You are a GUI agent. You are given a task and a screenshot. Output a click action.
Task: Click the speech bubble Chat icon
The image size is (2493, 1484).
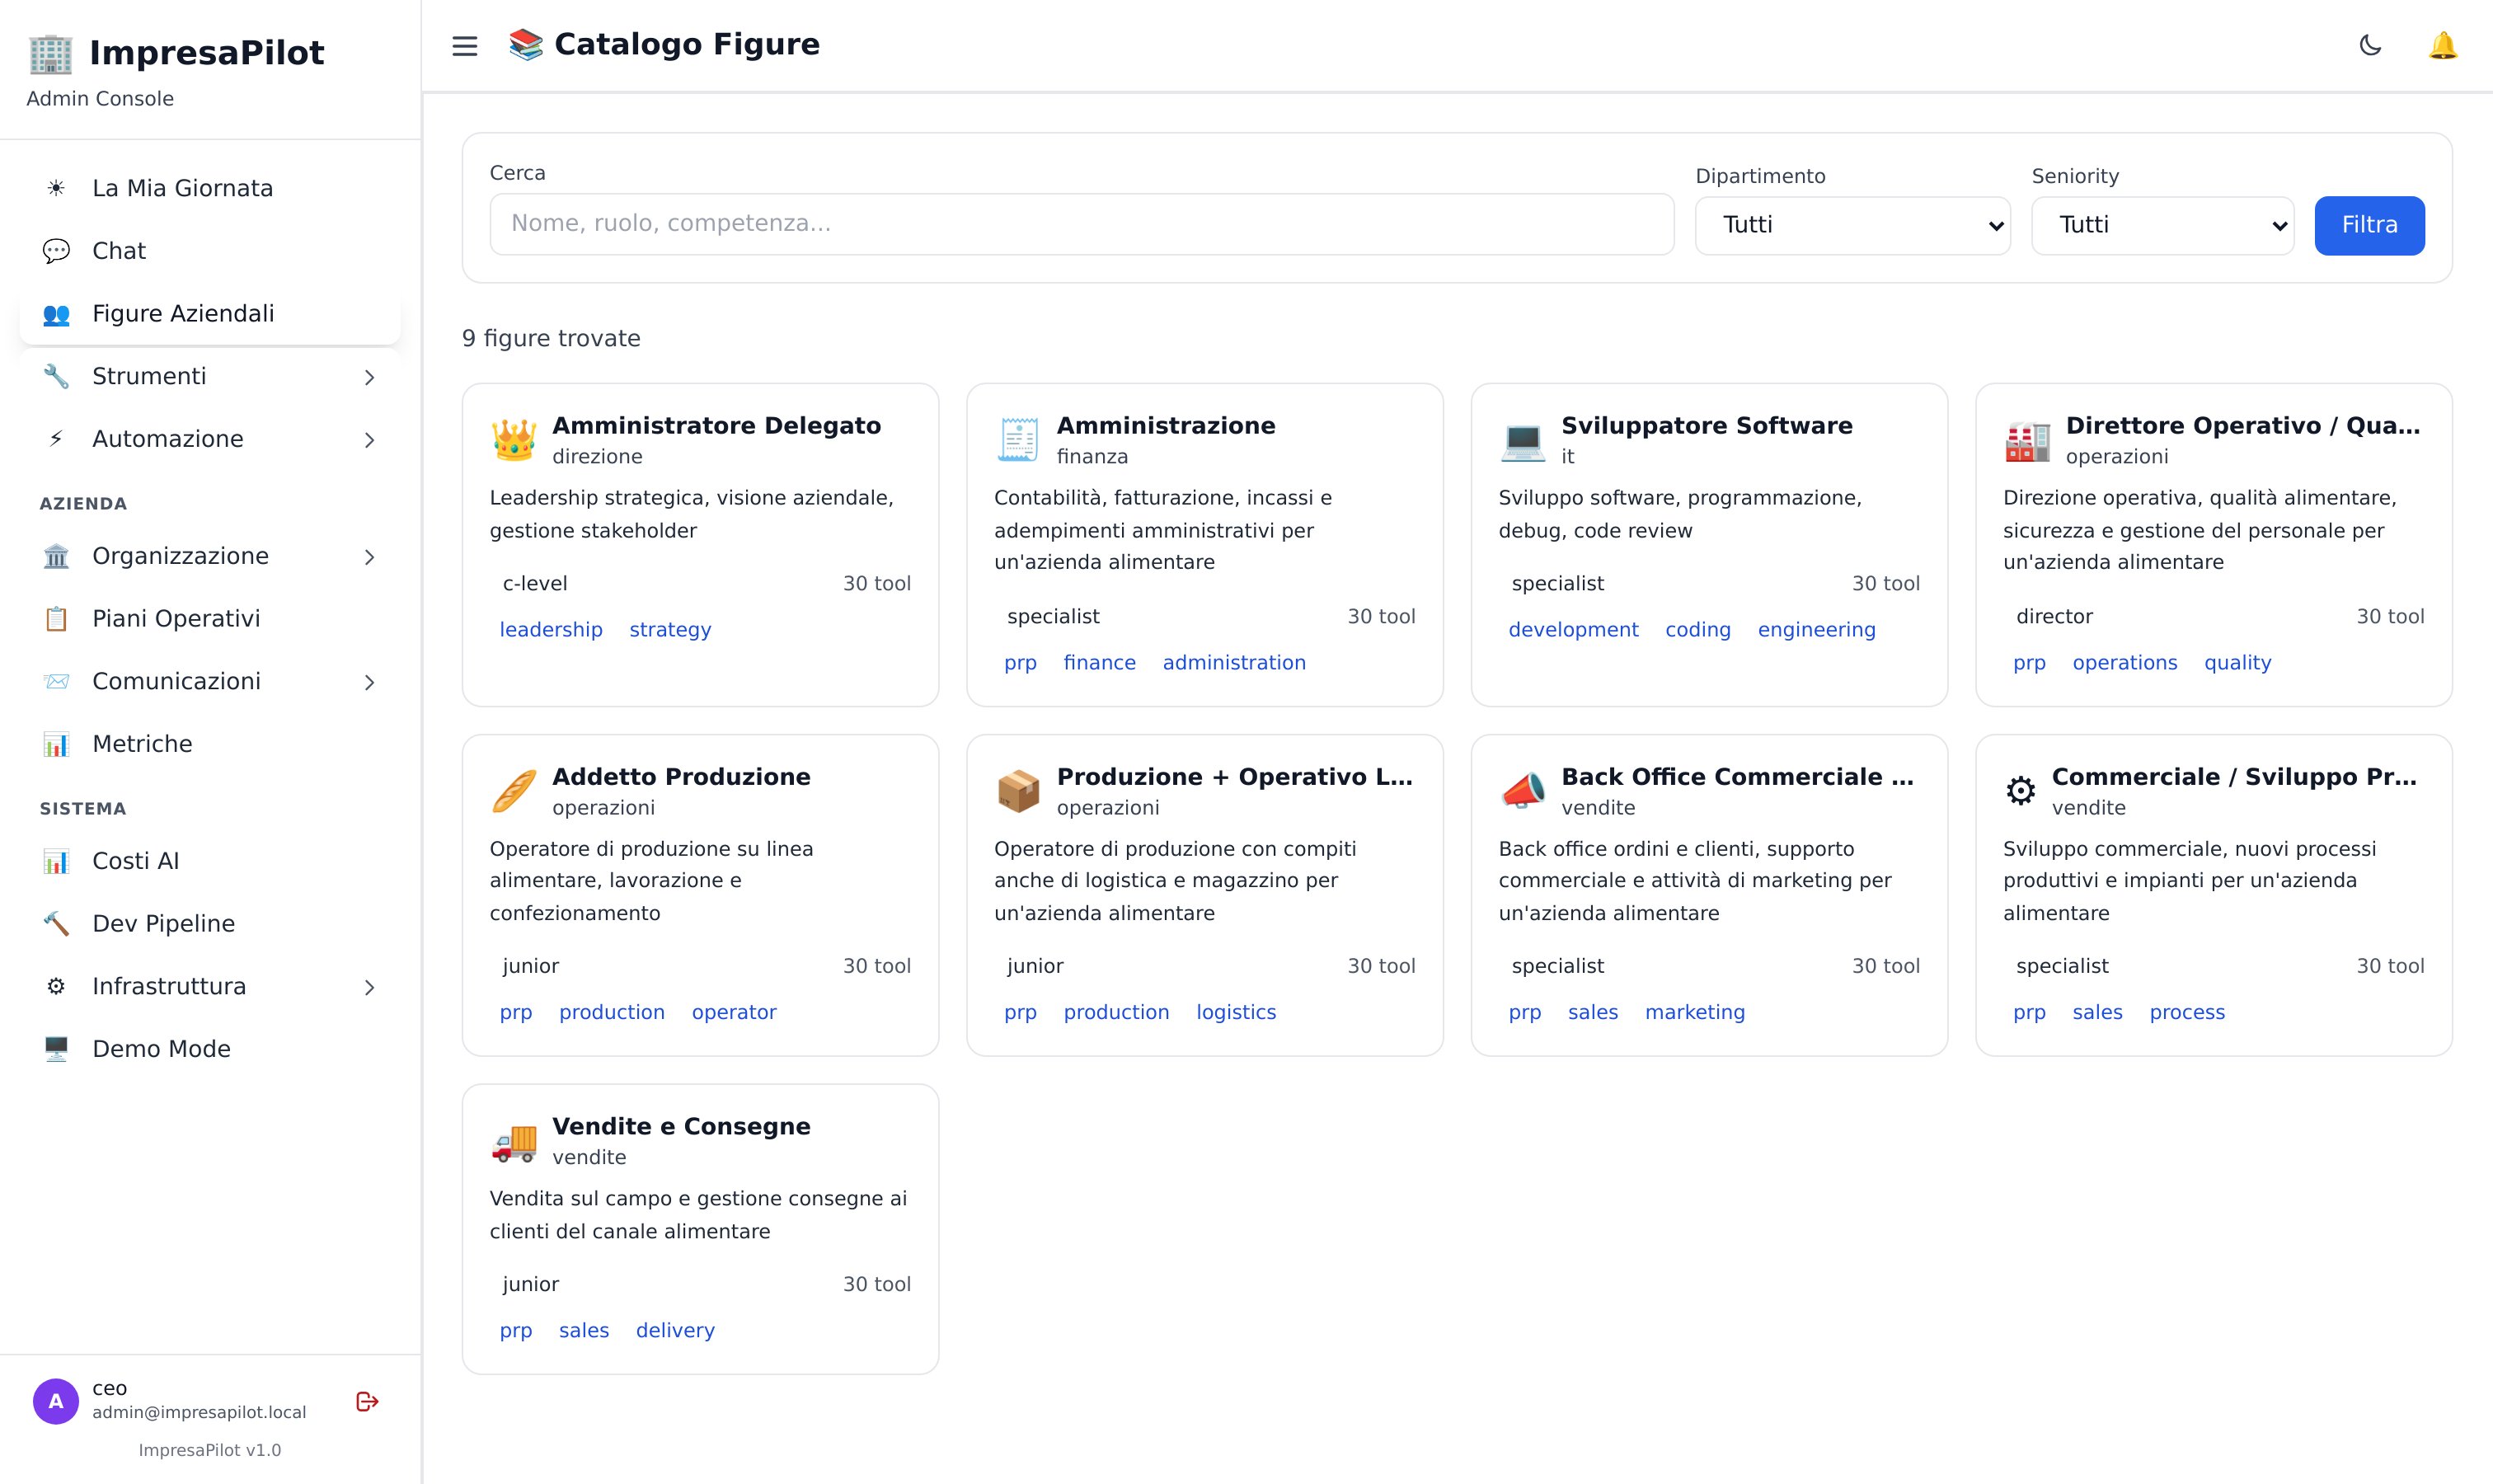(x=56, y=251)
